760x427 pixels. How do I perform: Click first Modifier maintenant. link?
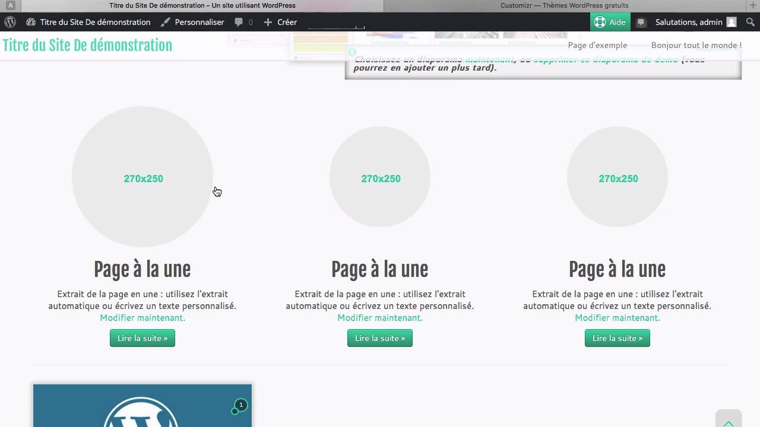coord(142,318)
